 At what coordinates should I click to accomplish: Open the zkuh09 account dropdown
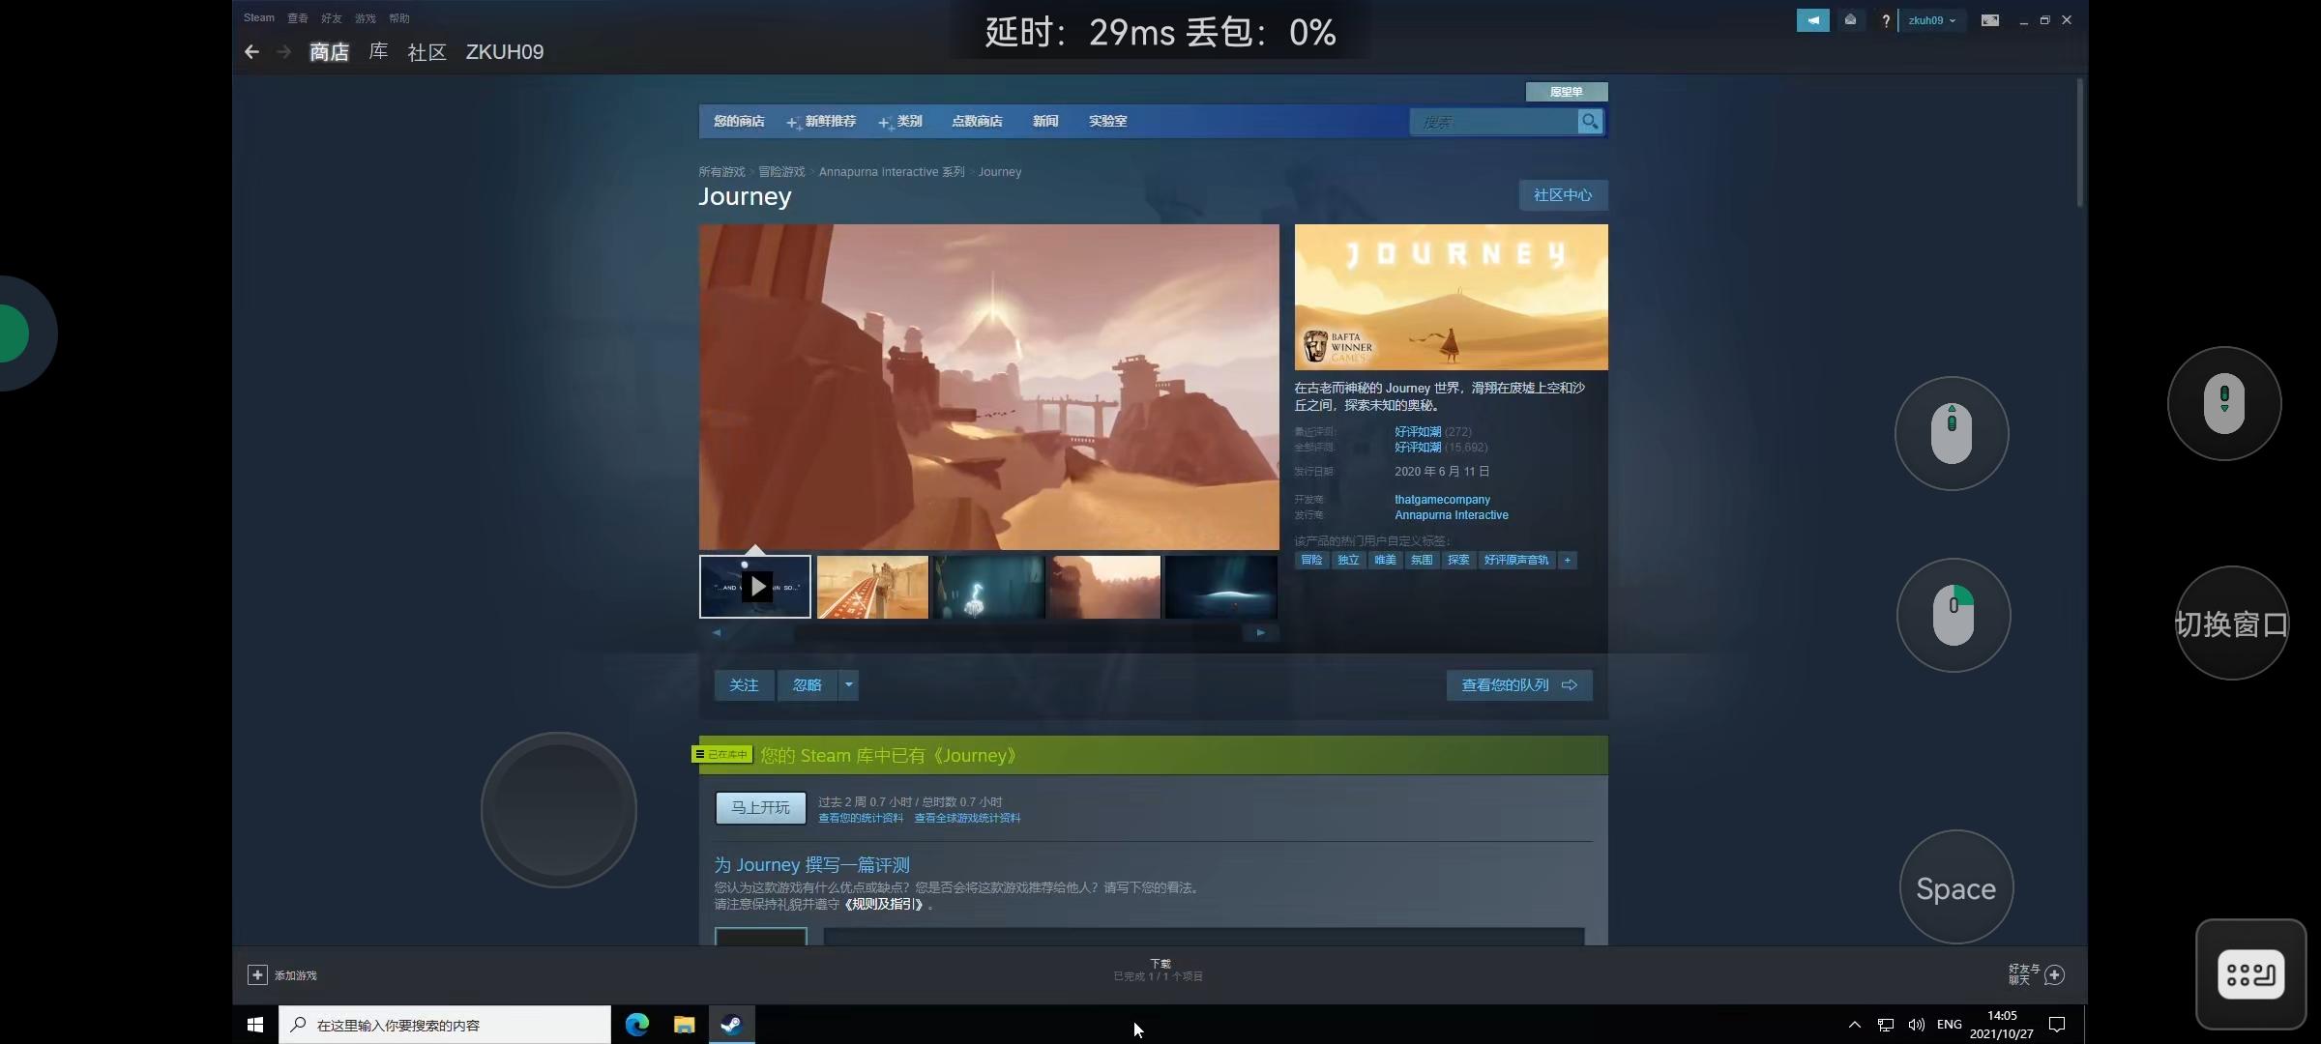tap(1931, 20)
